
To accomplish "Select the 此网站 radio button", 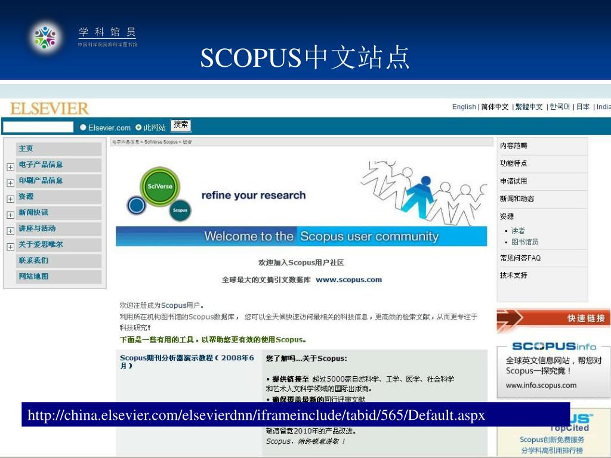I will tap(138, 128).
